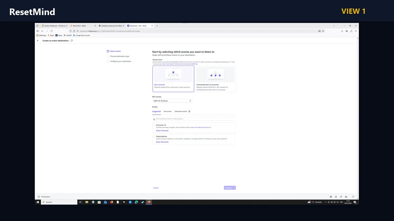
Task: Choose the 'Connected and v2 accounts' card
Action: (x=215, y=79)
